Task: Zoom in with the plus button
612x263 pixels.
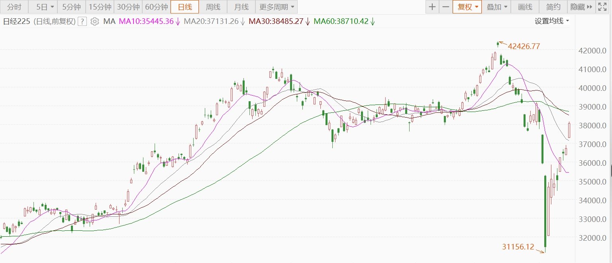Action: click(x=432, y=7)
